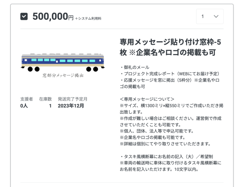
Task: Click the ＜専用メッセージについて＞ heading
Action: coord(147,99)
